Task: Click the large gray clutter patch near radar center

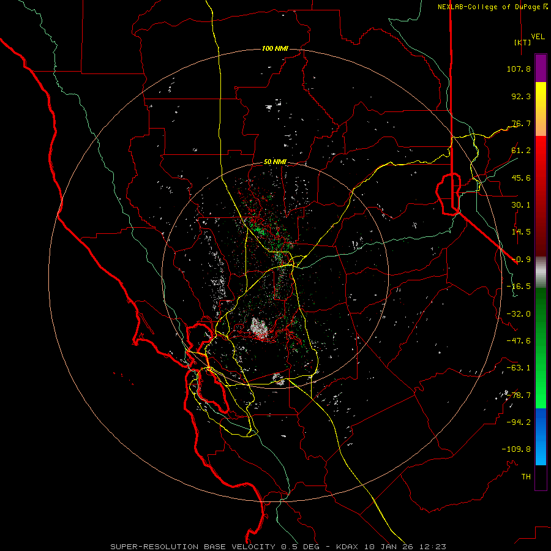Action: point(258,328)
